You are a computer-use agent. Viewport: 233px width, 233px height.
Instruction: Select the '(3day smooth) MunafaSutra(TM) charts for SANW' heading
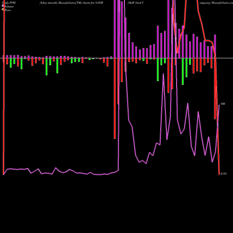click(x=71, y=3)
